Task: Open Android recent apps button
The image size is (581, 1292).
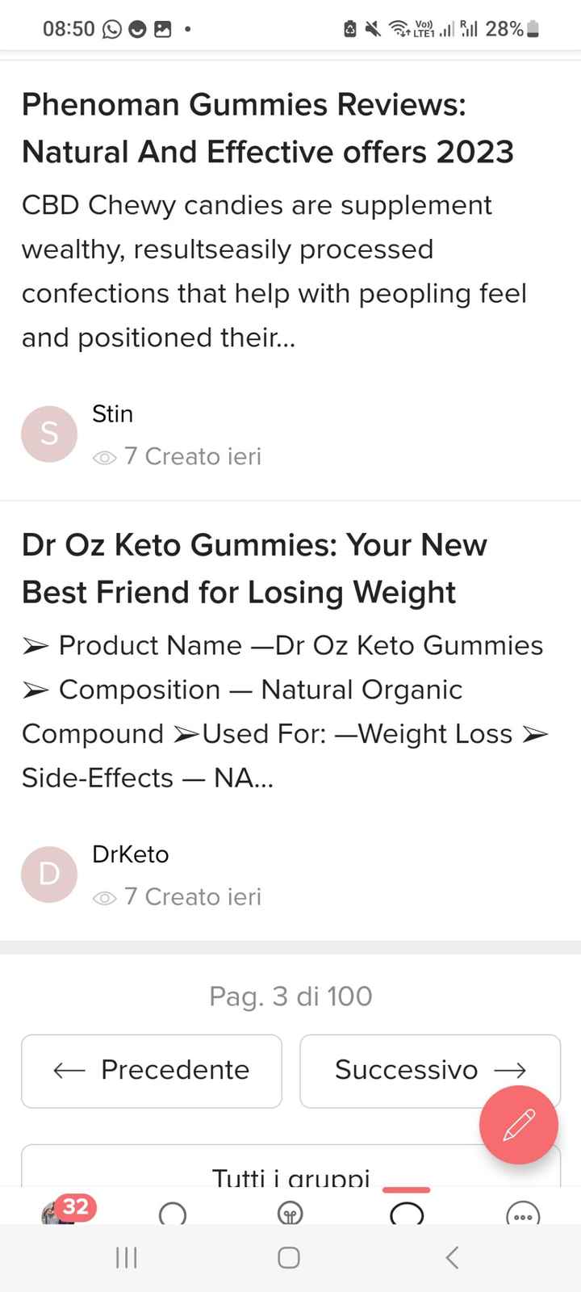Action: [127, 1257]
